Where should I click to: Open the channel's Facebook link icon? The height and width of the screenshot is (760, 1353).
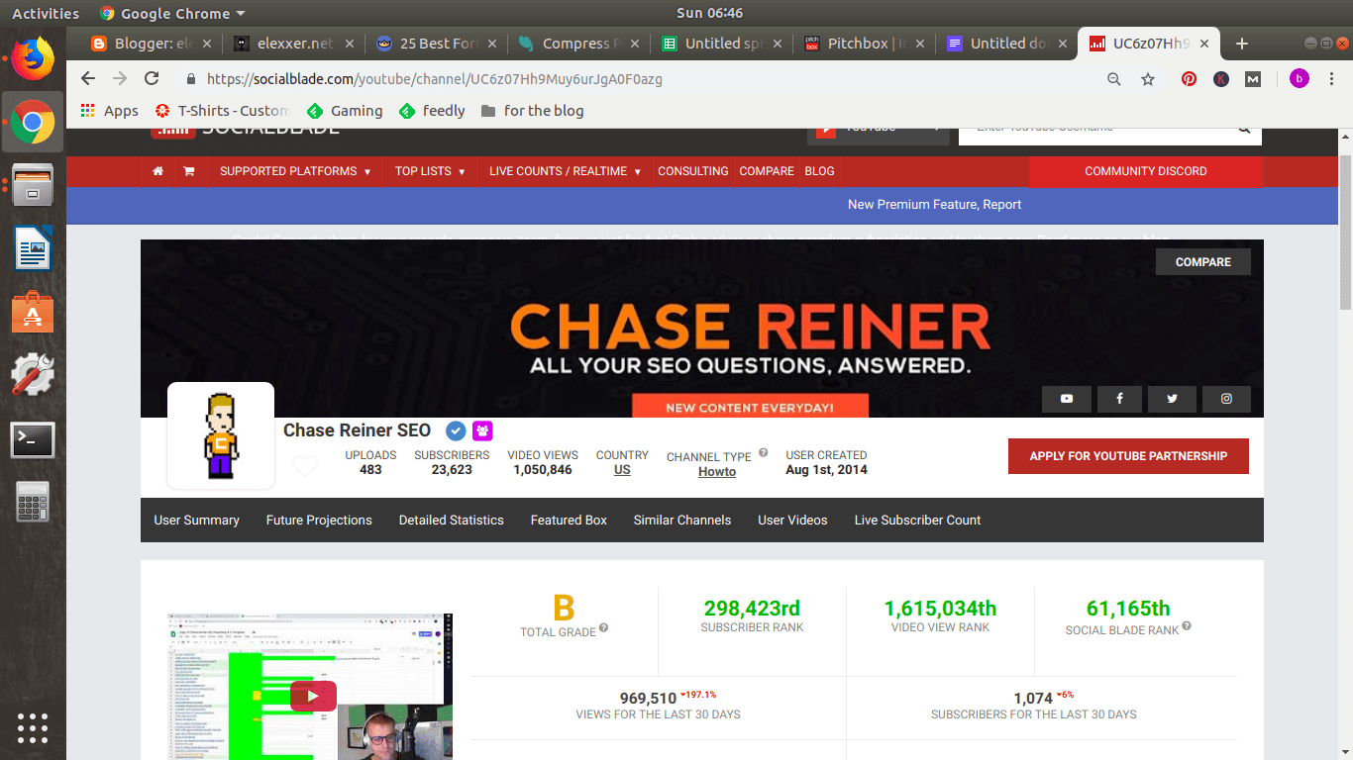coord(1119,399)
